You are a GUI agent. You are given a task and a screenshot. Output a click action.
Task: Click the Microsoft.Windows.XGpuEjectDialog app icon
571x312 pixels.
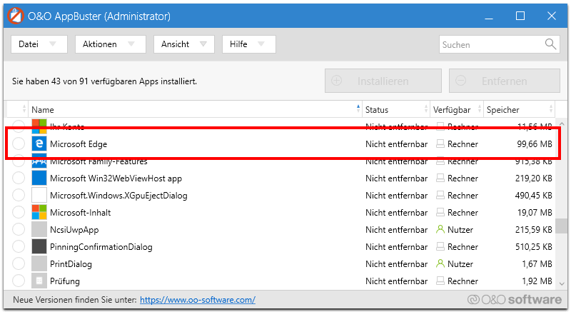(x=39, y=195)
